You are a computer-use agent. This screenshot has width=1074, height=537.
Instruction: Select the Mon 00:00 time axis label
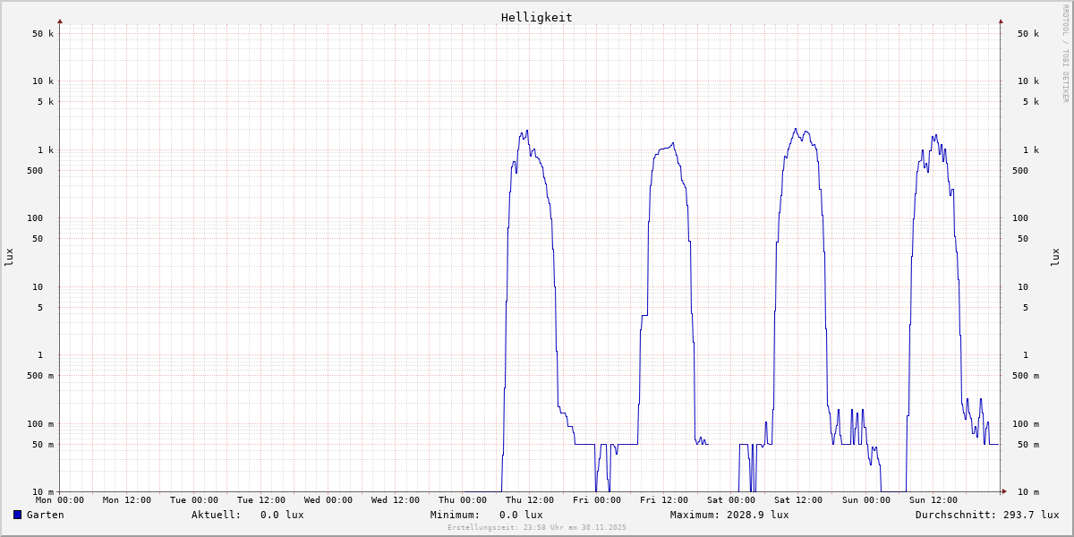[60, 500]
